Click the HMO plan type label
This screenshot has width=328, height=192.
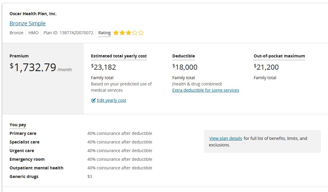click(x=33, y=33)
